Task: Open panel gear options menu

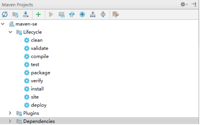Action: pos(184,4)
